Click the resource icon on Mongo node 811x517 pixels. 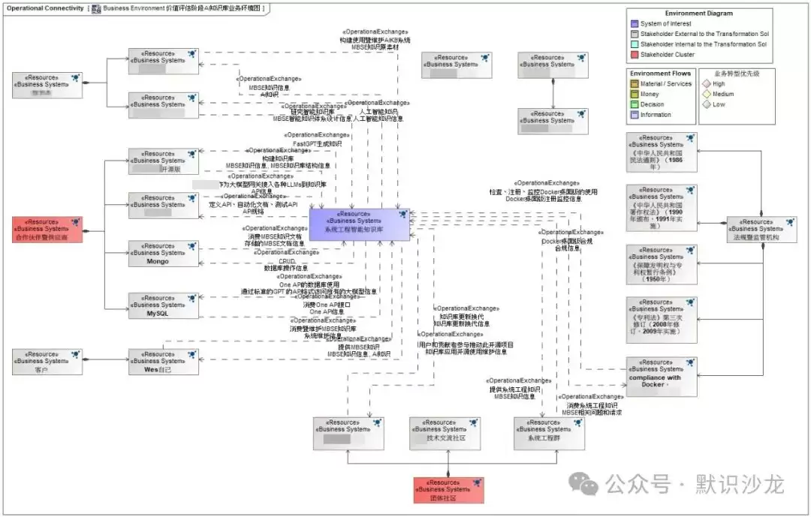(x=192, y=247)
